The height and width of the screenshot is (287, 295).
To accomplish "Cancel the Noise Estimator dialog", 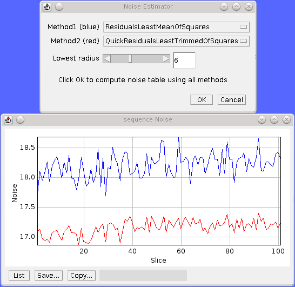I will tap(232, 100).
